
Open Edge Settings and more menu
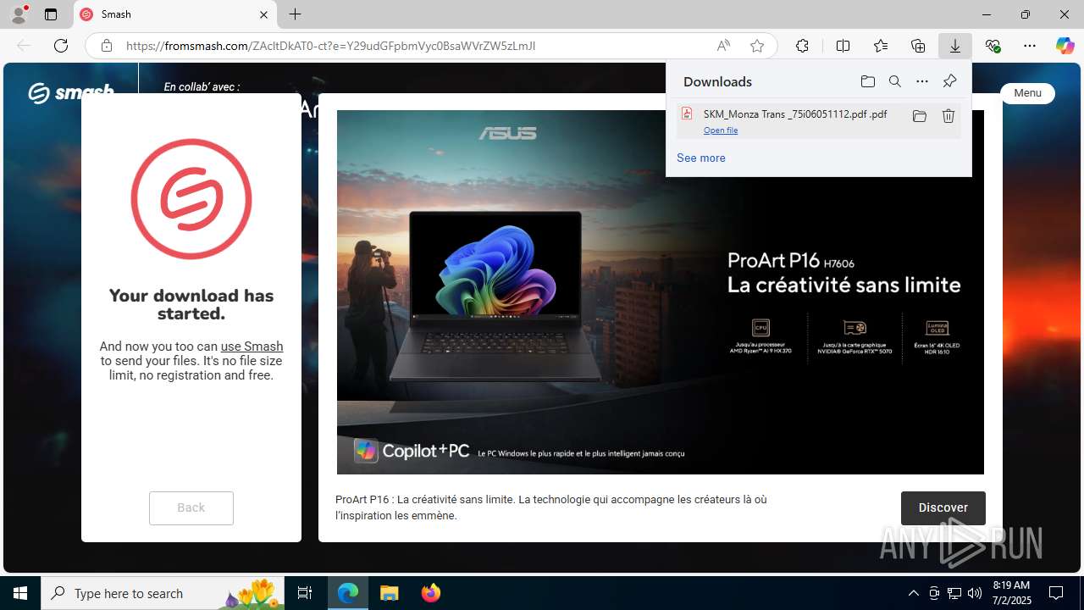1030,46
